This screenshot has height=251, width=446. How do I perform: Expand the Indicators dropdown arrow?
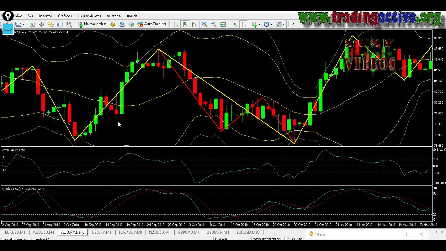260,24
